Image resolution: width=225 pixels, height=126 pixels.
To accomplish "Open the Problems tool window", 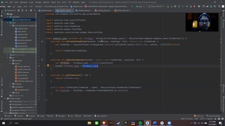I will click(19, 116).
